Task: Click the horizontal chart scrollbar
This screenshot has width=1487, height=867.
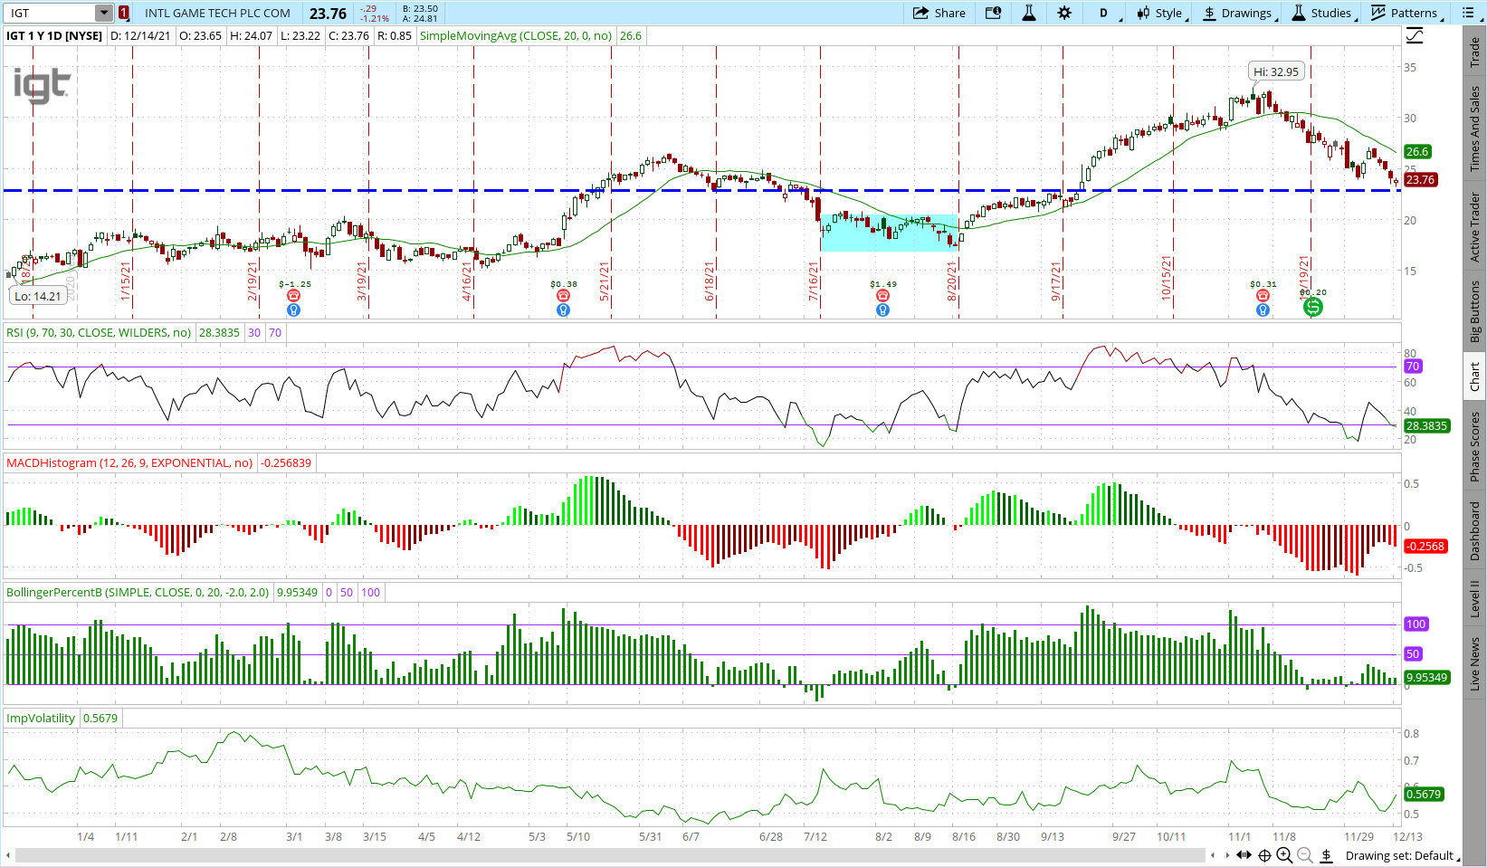Action: pos(610,855)
